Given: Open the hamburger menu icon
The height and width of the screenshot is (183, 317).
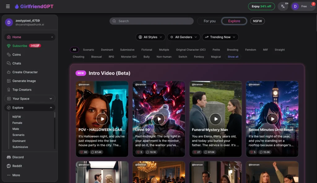Looking at the screenshot, I should [x=8, y=7].
